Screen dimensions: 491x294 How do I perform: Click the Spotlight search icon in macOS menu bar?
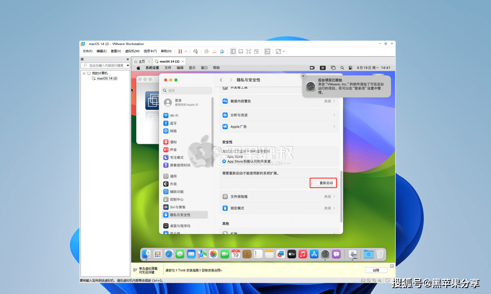click(342, 68)
